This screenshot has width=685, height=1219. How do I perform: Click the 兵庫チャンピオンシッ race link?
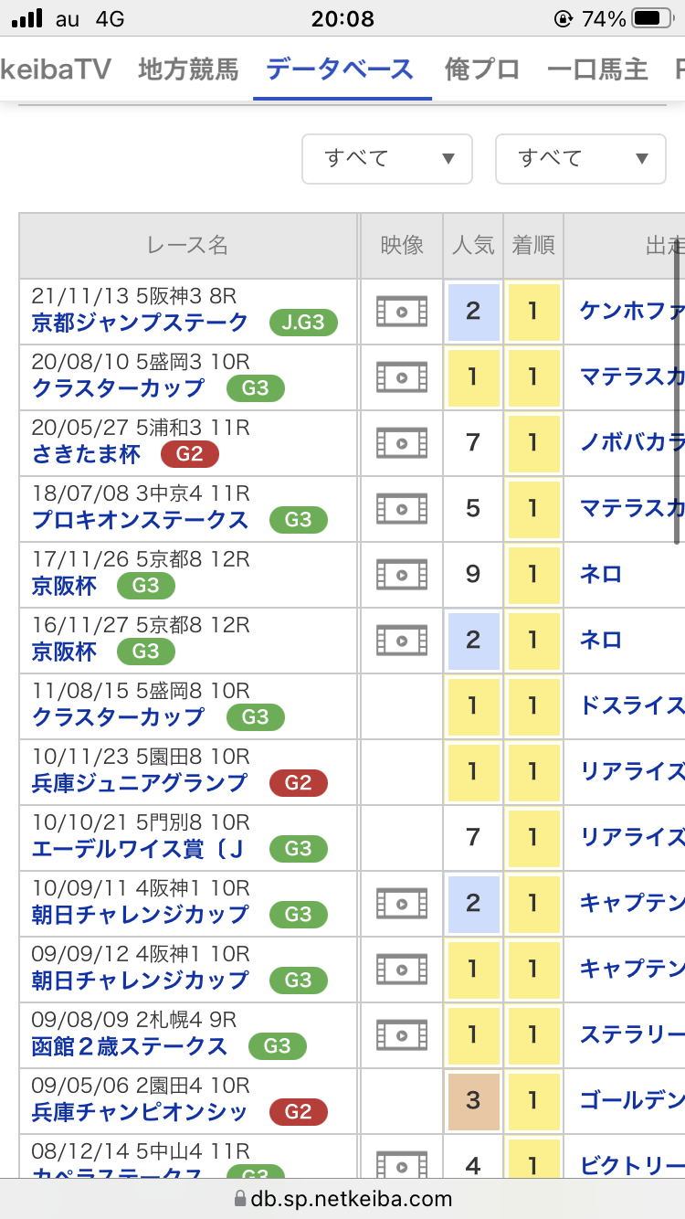pos(140,1112)
